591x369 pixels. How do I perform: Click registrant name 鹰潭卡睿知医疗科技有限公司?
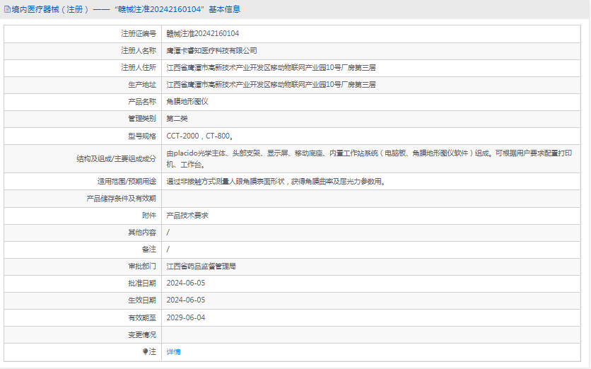(212, 50)
